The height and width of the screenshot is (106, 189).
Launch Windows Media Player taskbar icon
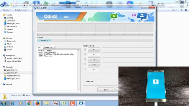(20, 103)
